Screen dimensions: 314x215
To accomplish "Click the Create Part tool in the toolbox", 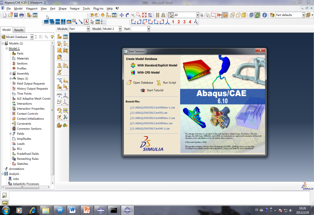I will click(x=60, y=37).
